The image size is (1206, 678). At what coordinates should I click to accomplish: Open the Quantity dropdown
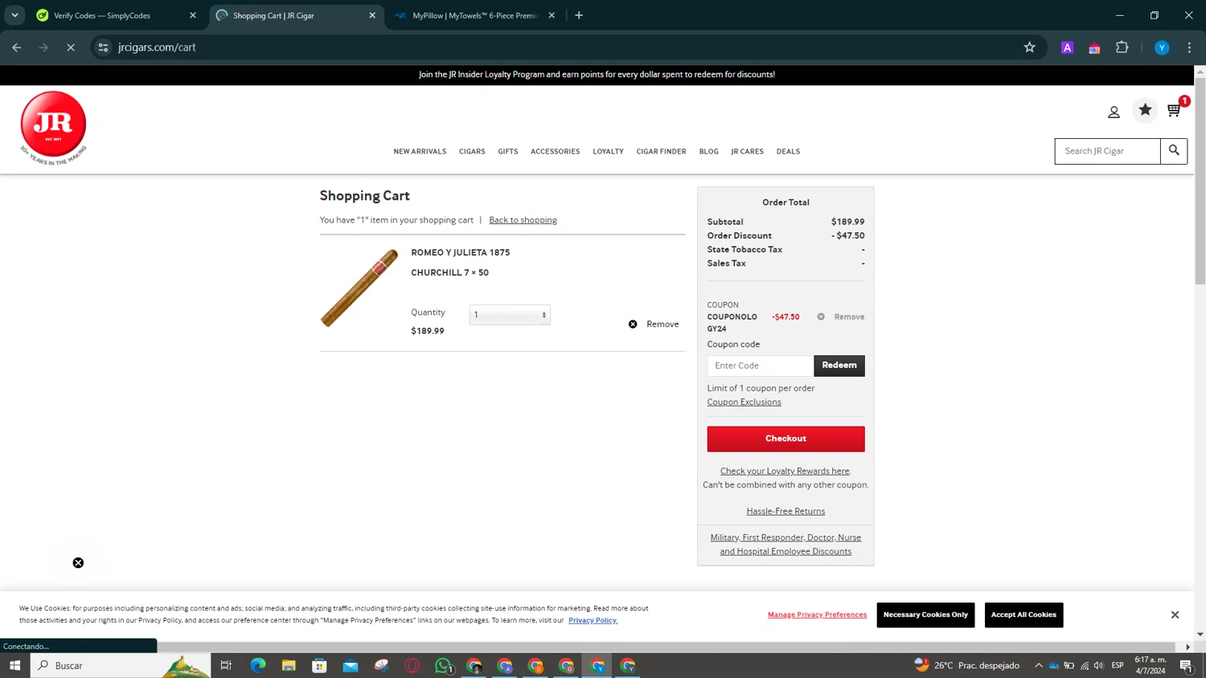510,315
